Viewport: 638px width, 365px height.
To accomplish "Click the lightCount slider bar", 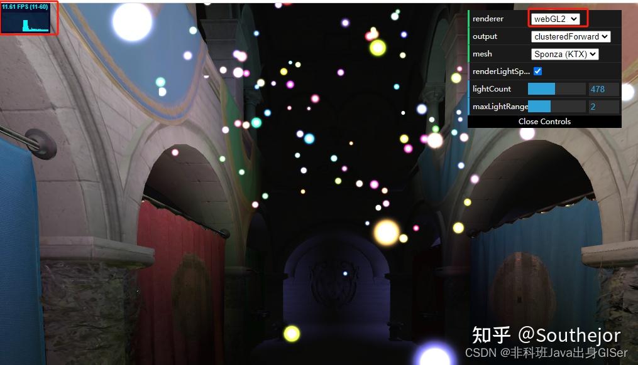I will (x=556, y=88).
